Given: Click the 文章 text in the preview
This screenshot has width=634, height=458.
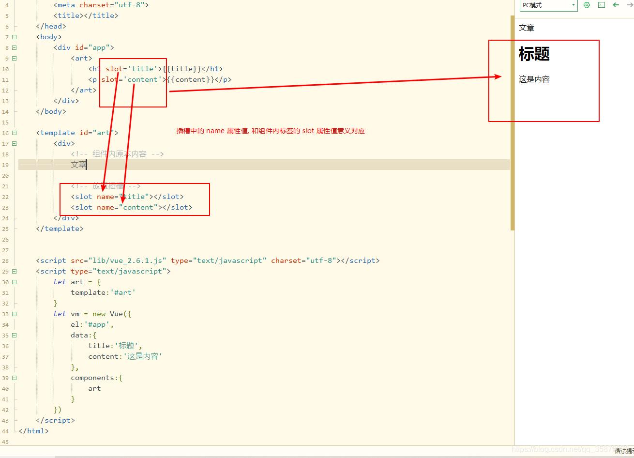Looking at the screenshot, I should click(x=527, y=28).
